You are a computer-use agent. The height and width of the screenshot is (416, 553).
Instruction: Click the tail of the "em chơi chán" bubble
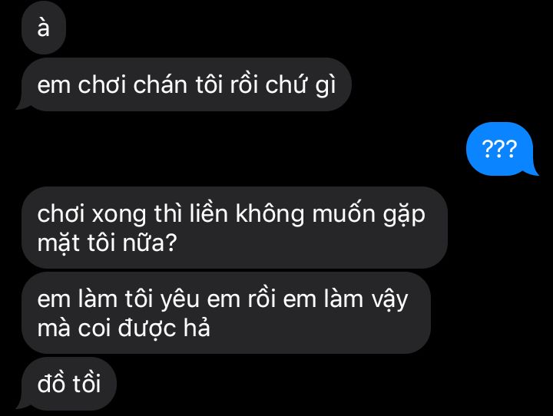22,106
